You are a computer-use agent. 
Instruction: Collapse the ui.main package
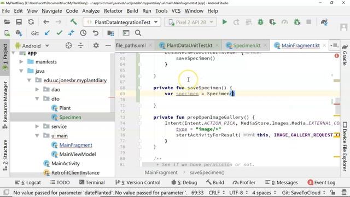(x=37, y=136)
